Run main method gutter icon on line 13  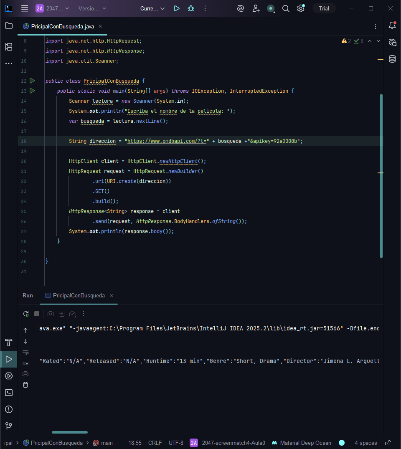(x=32, y=91)
